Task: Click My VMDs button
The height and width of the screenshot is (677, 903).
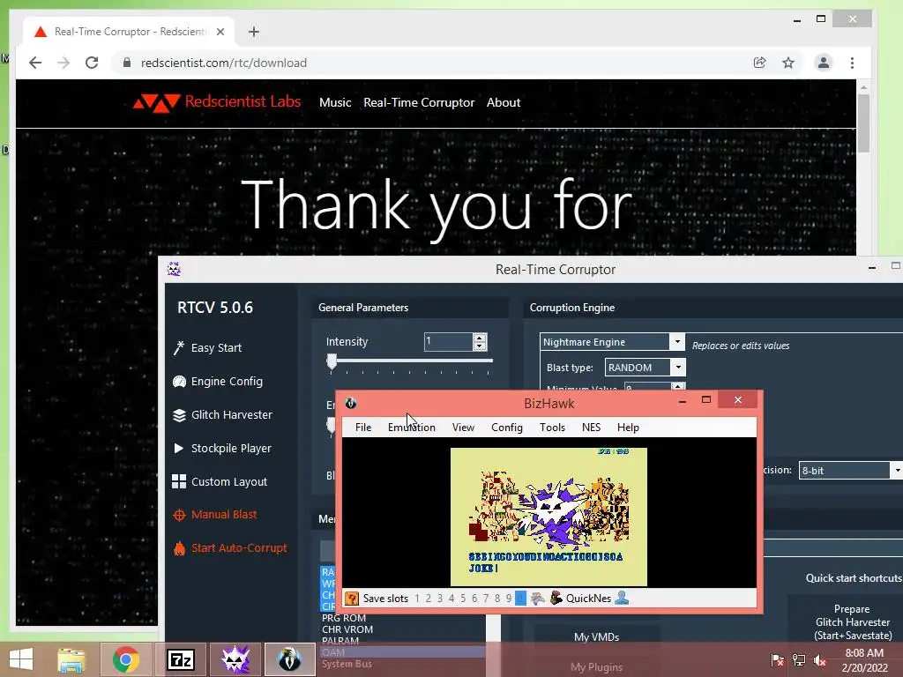Action: coord(597,636)
